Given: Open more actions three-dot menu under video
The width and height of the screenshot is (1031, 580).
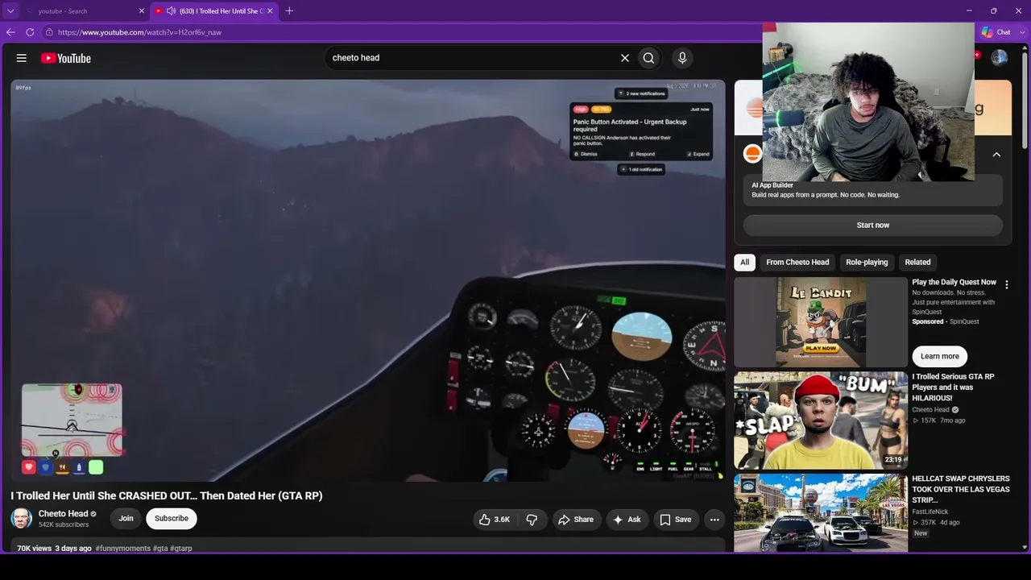Looking at the screenshot, I should (714, 520).
